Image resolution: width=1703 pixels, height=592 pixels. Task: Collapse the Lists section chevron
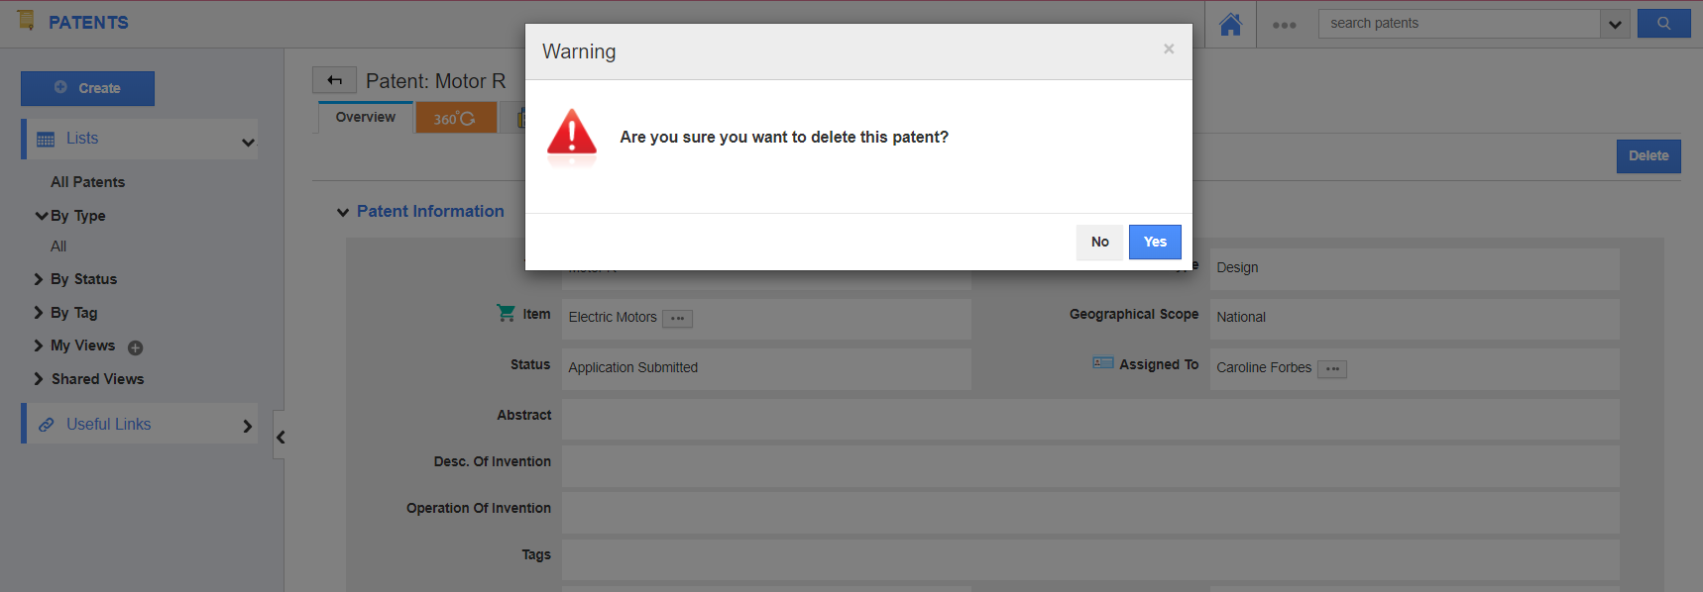(x=248, y=142)
